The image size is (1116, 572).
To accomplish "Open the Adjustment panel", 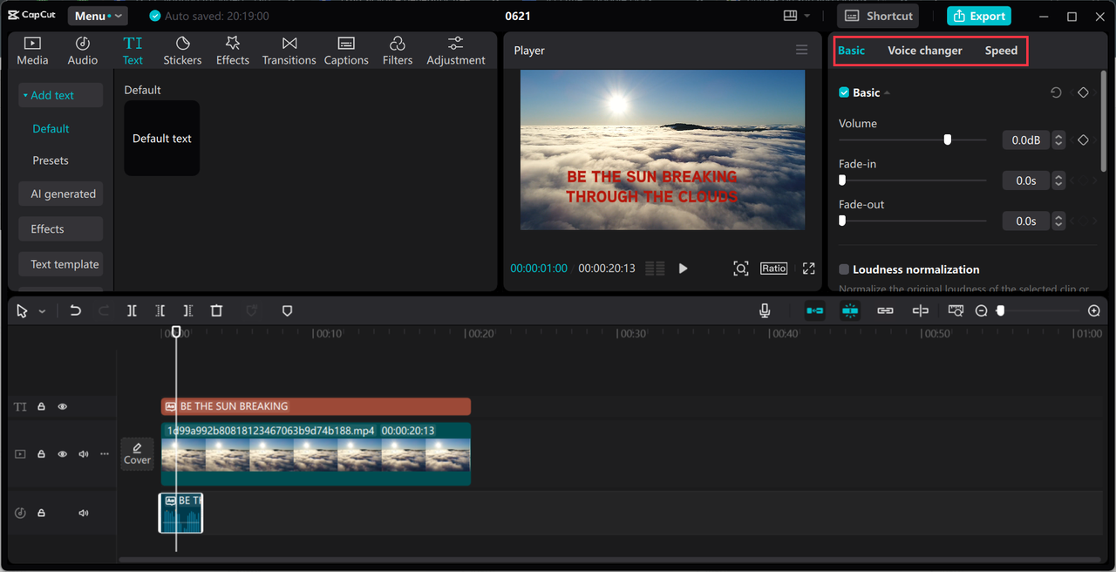I will tap(456, 51).
